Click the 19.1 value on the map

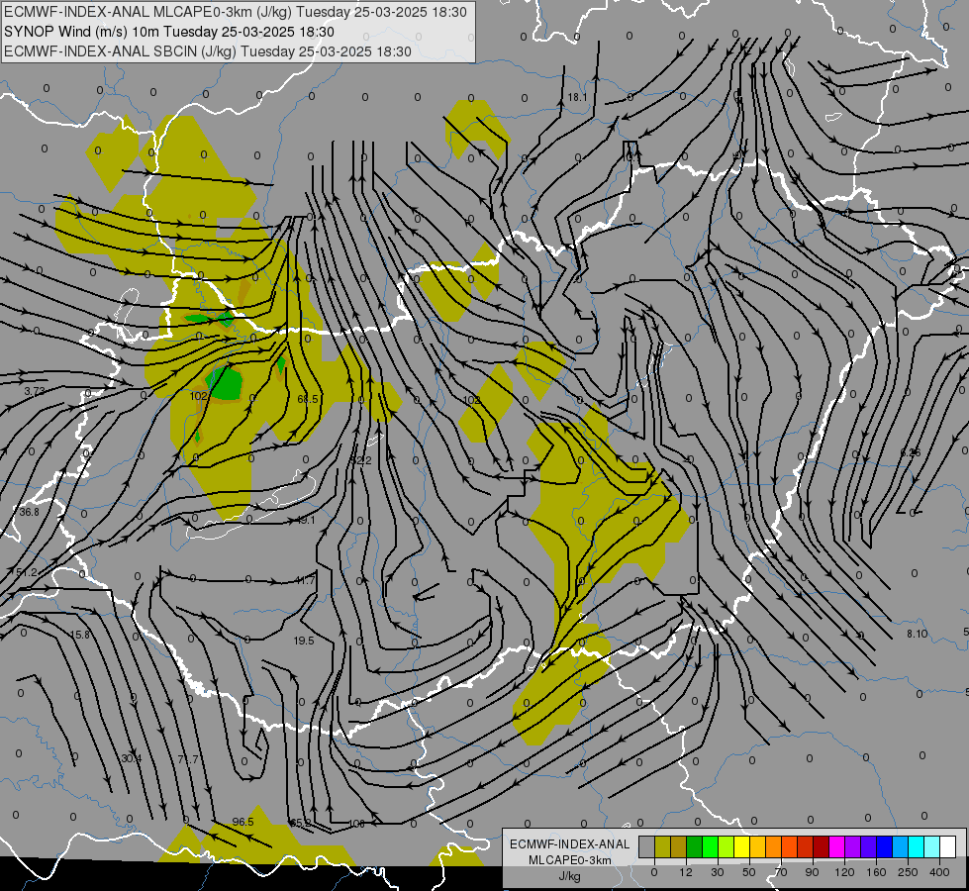(x=306, y=520)
